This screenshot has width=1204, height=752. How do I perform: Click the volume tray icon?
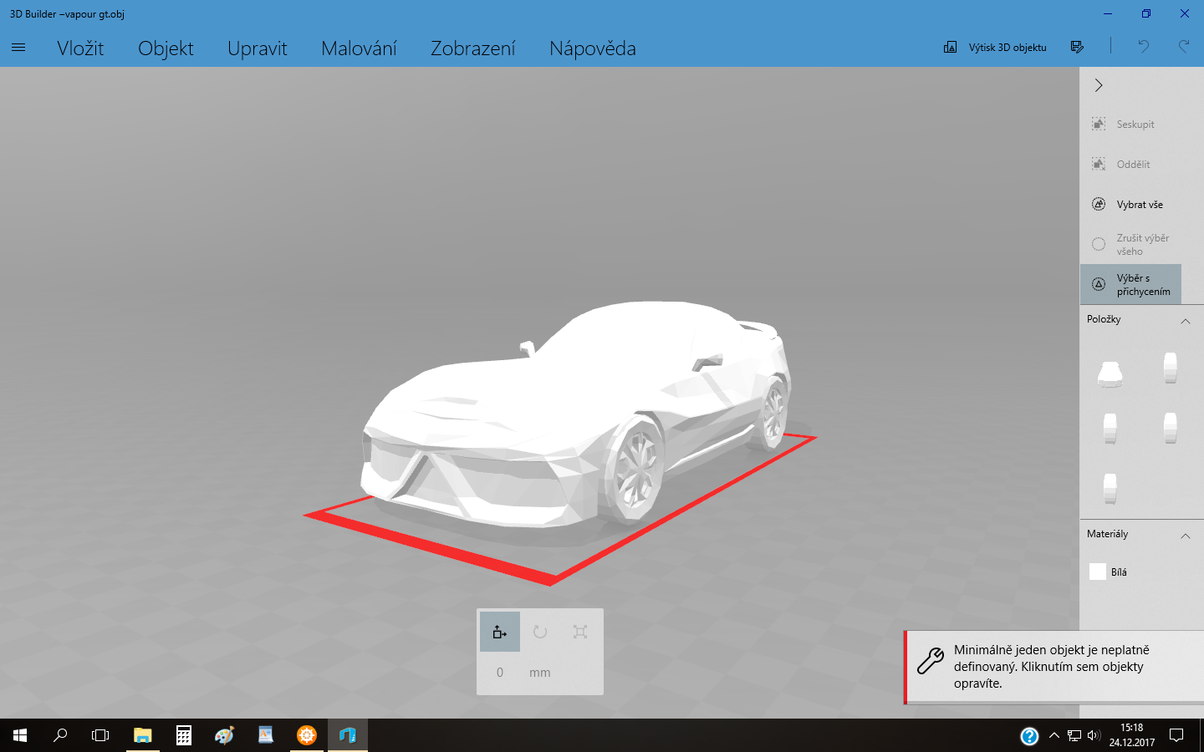point(1094,735)
